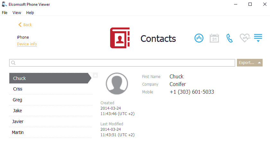Select the Criss contact
Viewport: 270px width, 149px height.
pos(18,89)
